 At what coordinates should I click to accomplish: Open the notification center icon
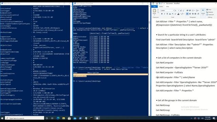(x=214, y=118)
